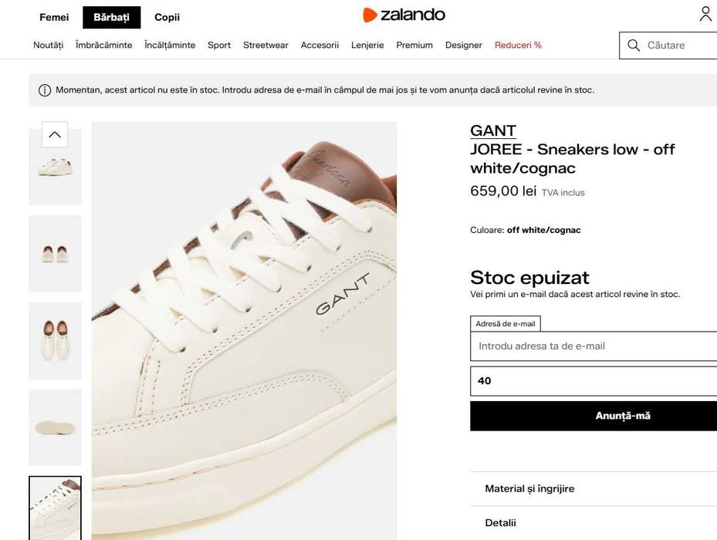Image resolution: width=717 pixels, height=540 pixels.
Task: Open the size 40 dropdown
Action: 594,380
